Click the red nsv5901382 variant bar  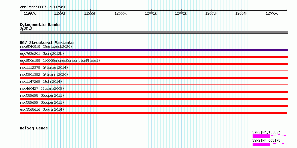coord(154,78)
